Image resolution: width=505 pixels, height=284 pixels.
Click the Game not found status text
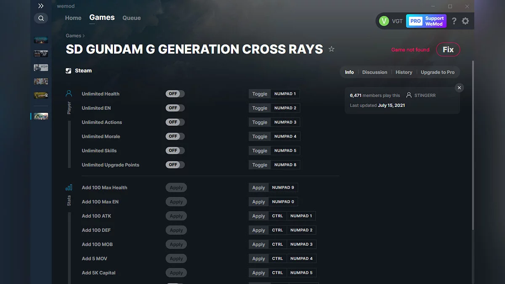[x=410, y=50]
